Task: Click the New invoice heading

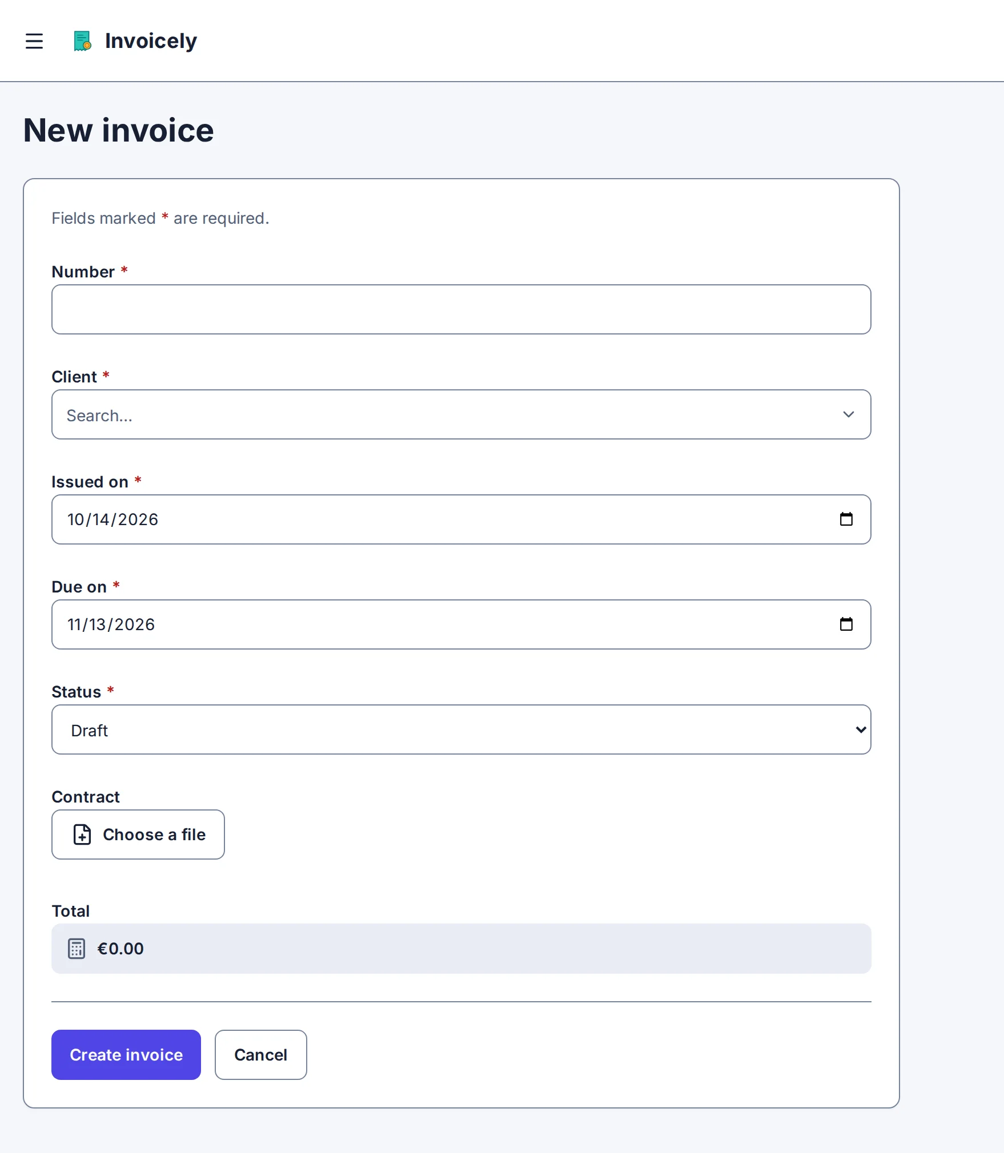Action: tap(118, 130)
